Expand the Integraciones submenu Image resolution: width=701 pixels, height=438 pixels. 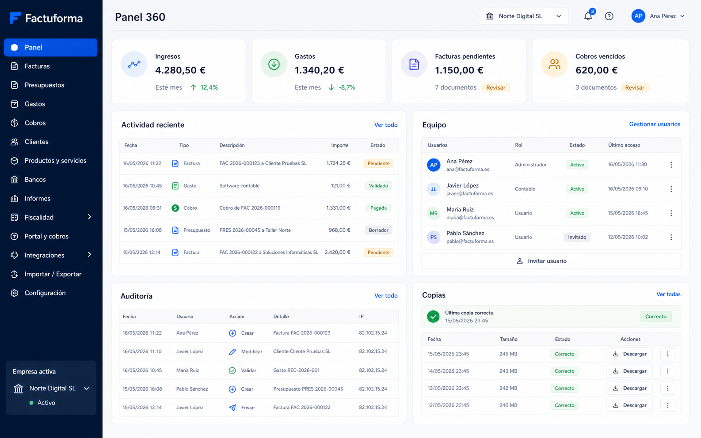pyautogui.click(x=90, y=255)
